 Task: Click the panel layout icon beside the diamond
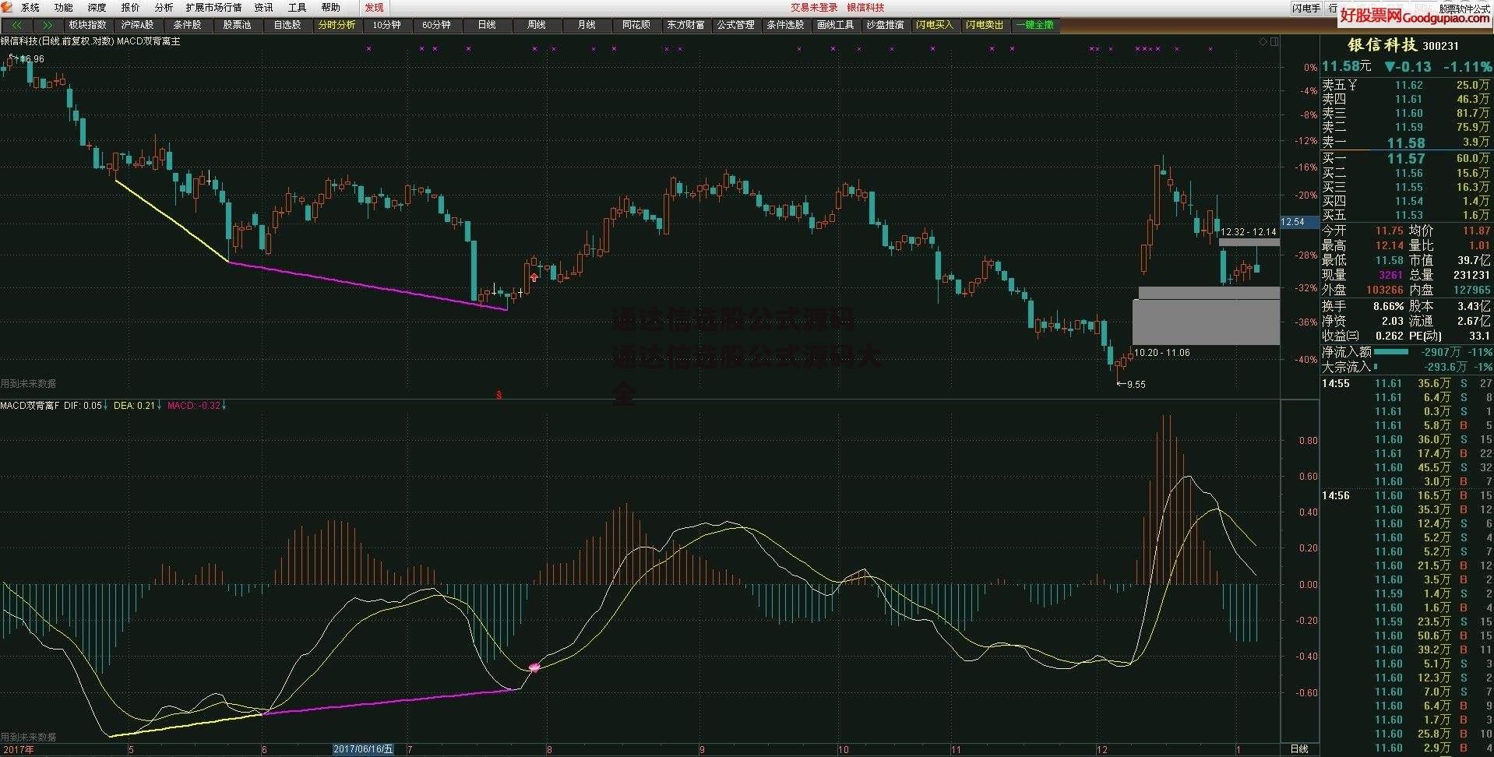click(x=1274, y=41)
